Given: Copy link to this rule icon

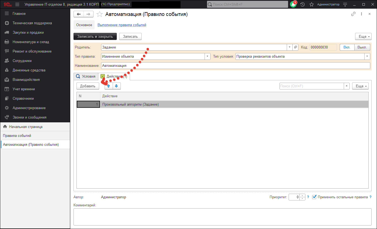Looking at the screenshot, I should (353, 14).
